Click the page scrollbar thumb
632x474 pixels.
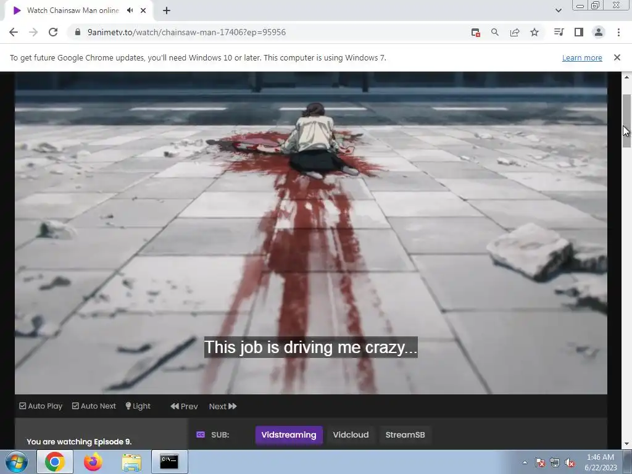[626, 121]
